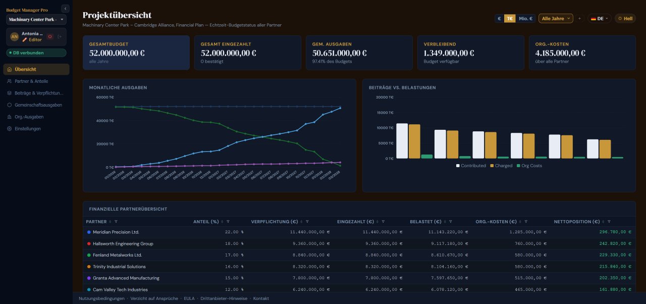Click the Trinity Industrial Solutions row name
The height and width of the screenshot is (304, 646).
[x=119, y=267]
